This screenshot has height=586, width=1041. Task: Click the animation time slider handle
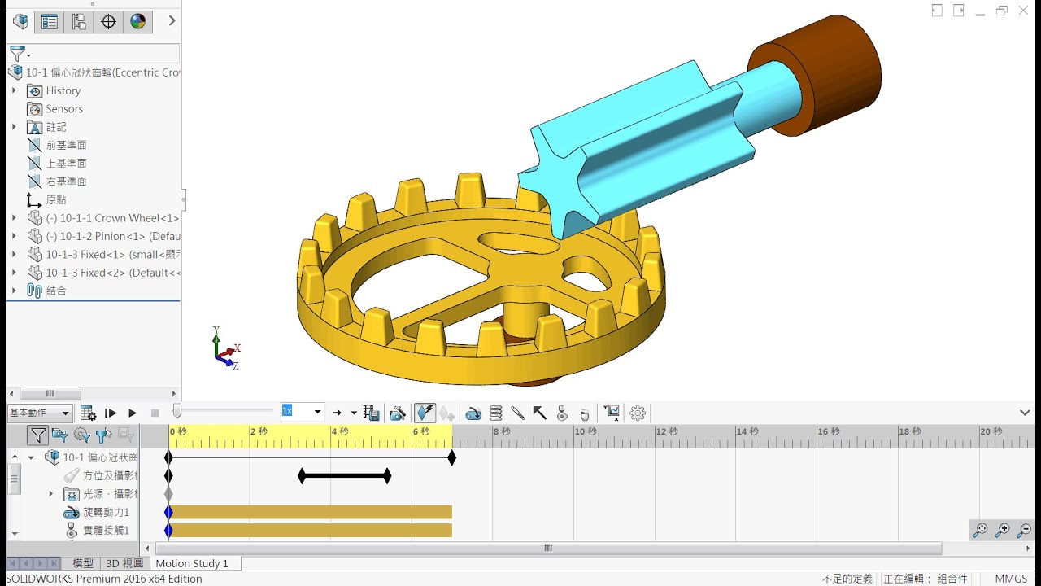click(177, 412)
